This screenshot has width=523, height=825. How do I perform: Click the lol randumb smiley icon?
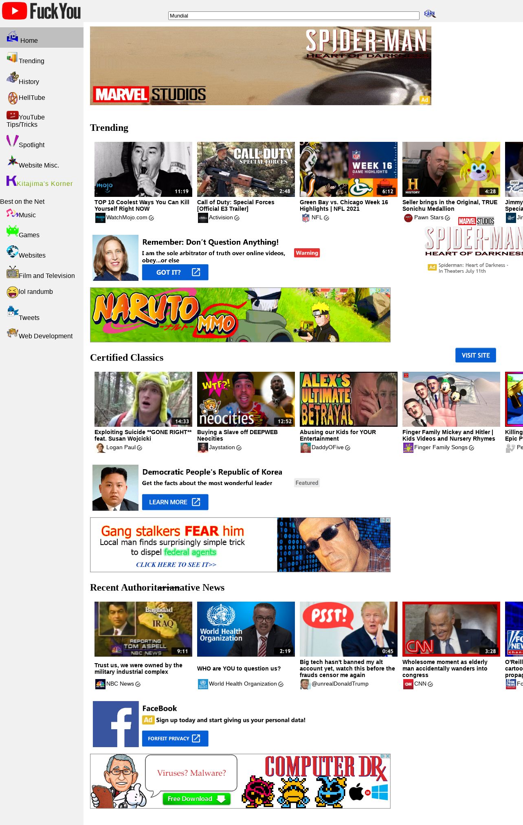(13, 292)
